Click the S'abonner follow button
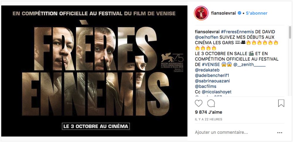293x142 pixels. tap(257, 13)
